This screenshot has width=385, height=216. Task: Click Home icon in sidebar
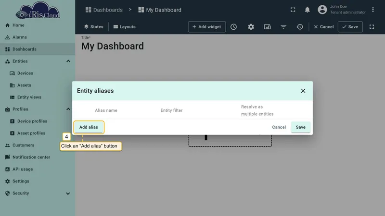pos(7,25)
